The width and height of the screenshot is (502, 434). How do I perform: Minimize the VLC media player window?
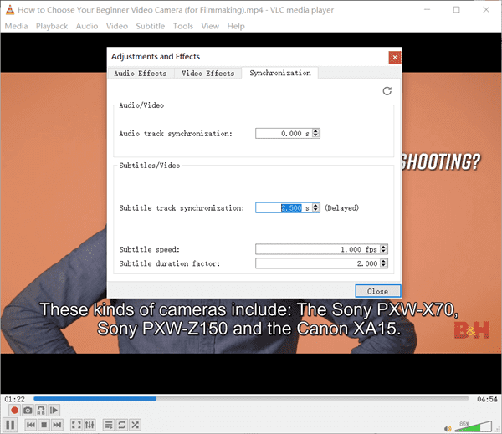click(x=427, y=9)
